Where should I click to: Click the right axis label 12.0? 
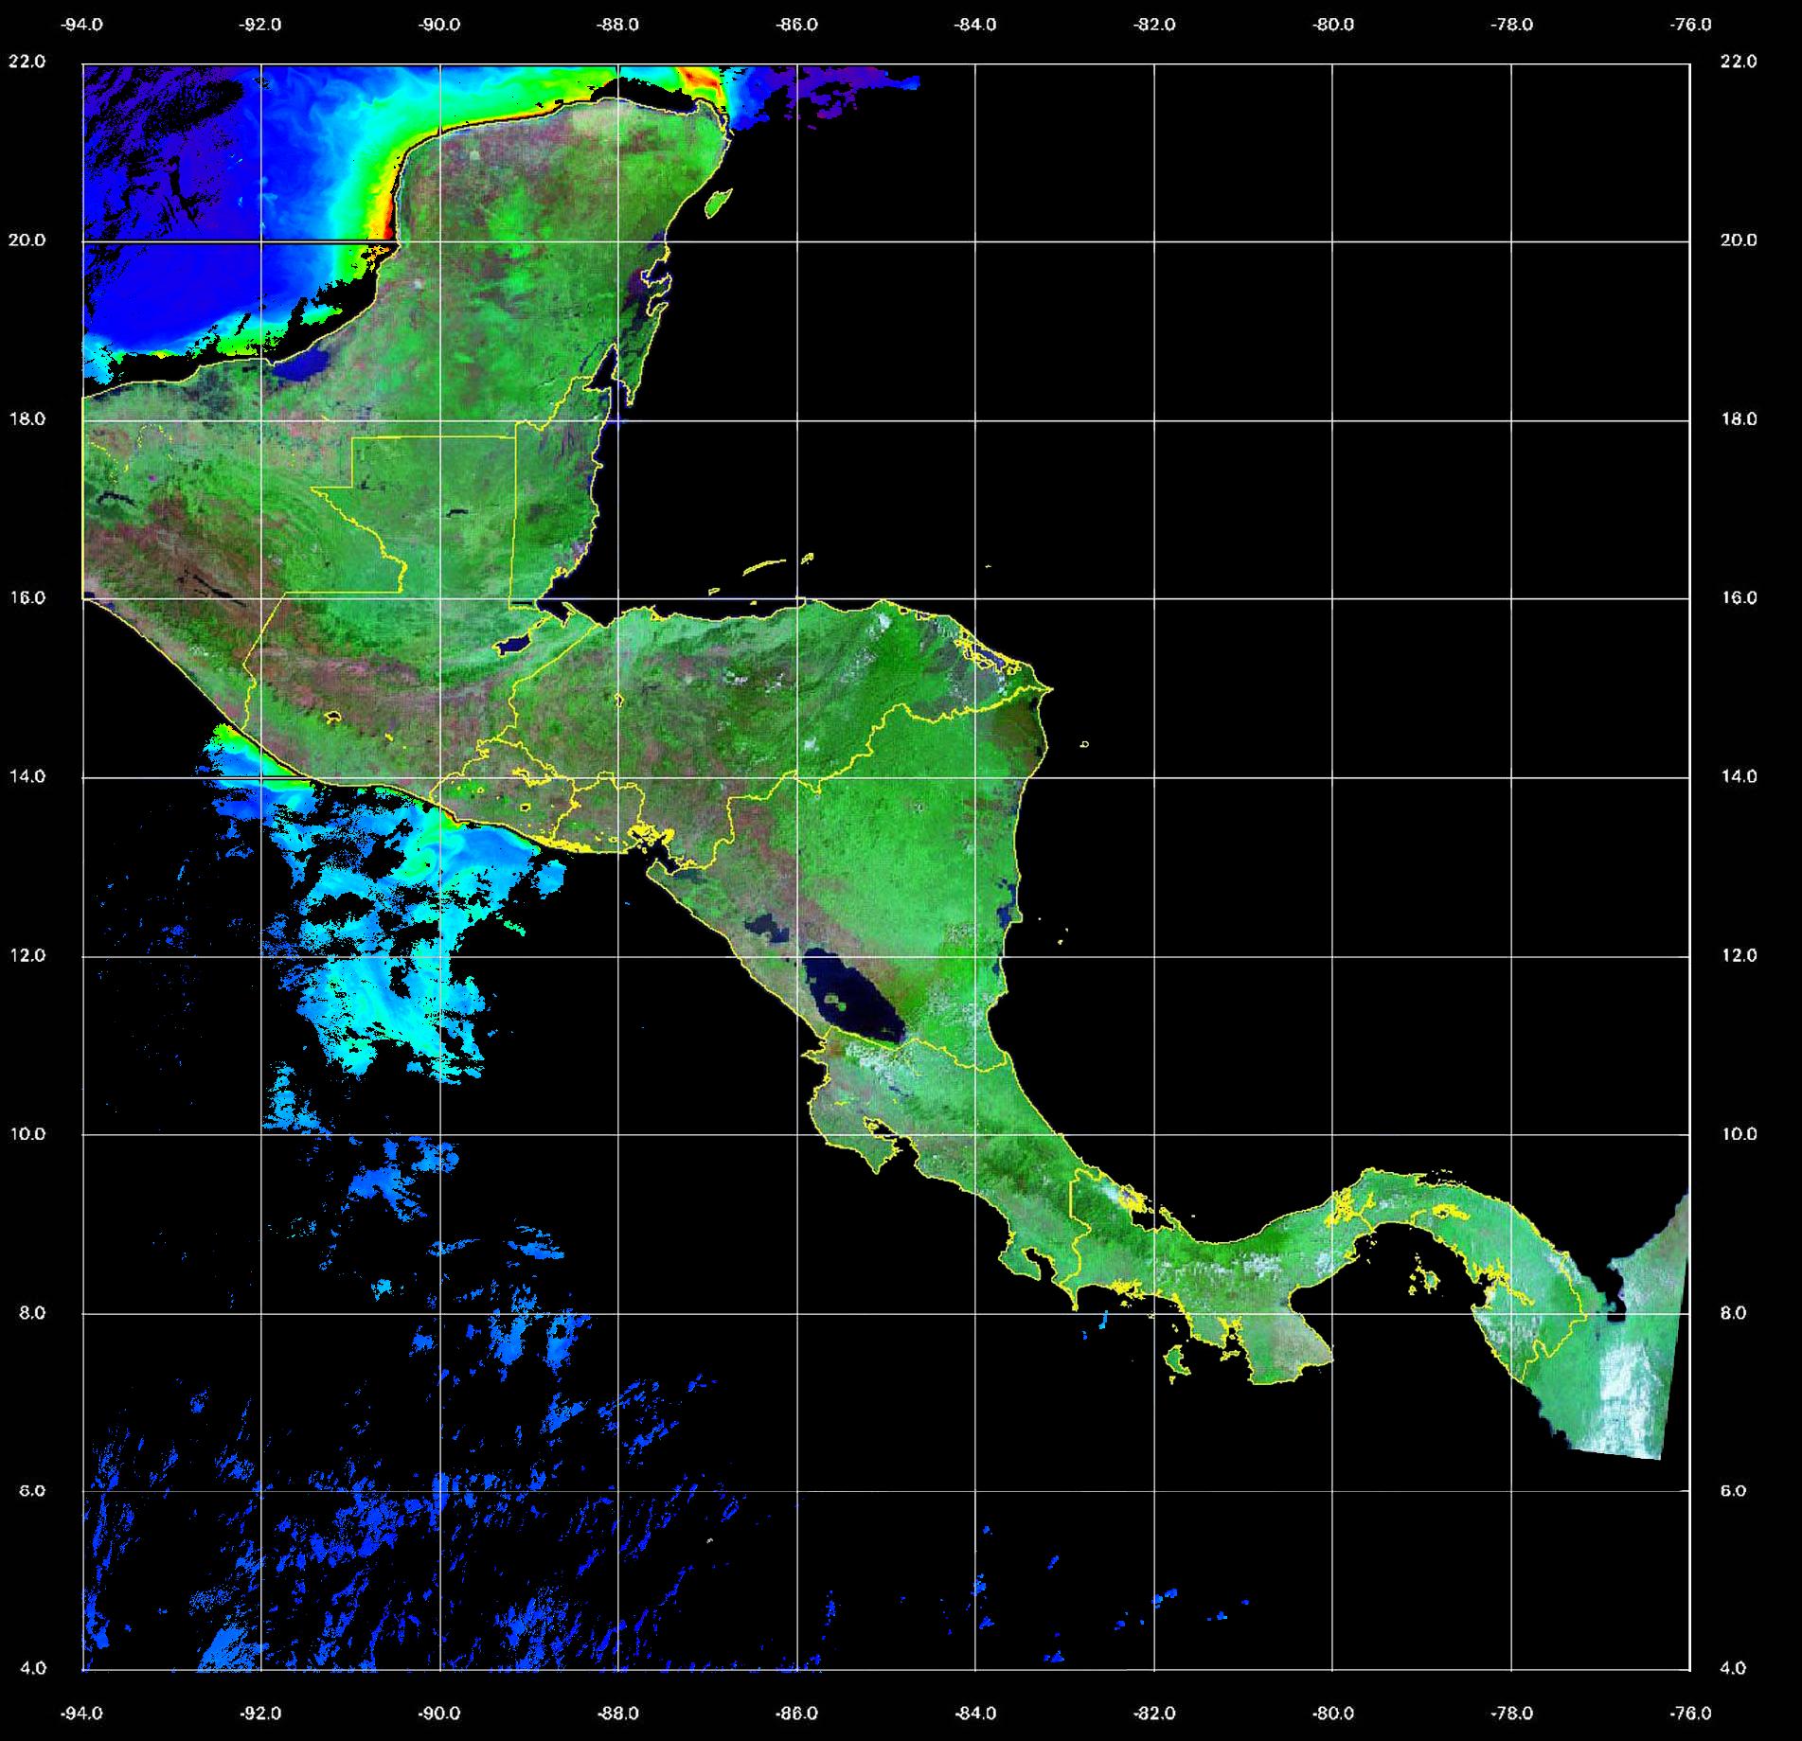[x=1738, y=955]
